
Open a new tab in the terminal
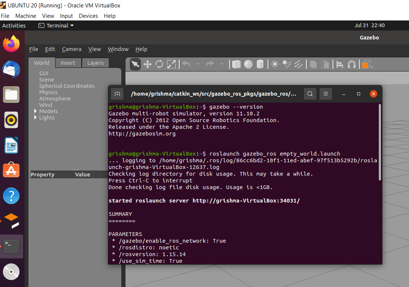coord(118,94)
